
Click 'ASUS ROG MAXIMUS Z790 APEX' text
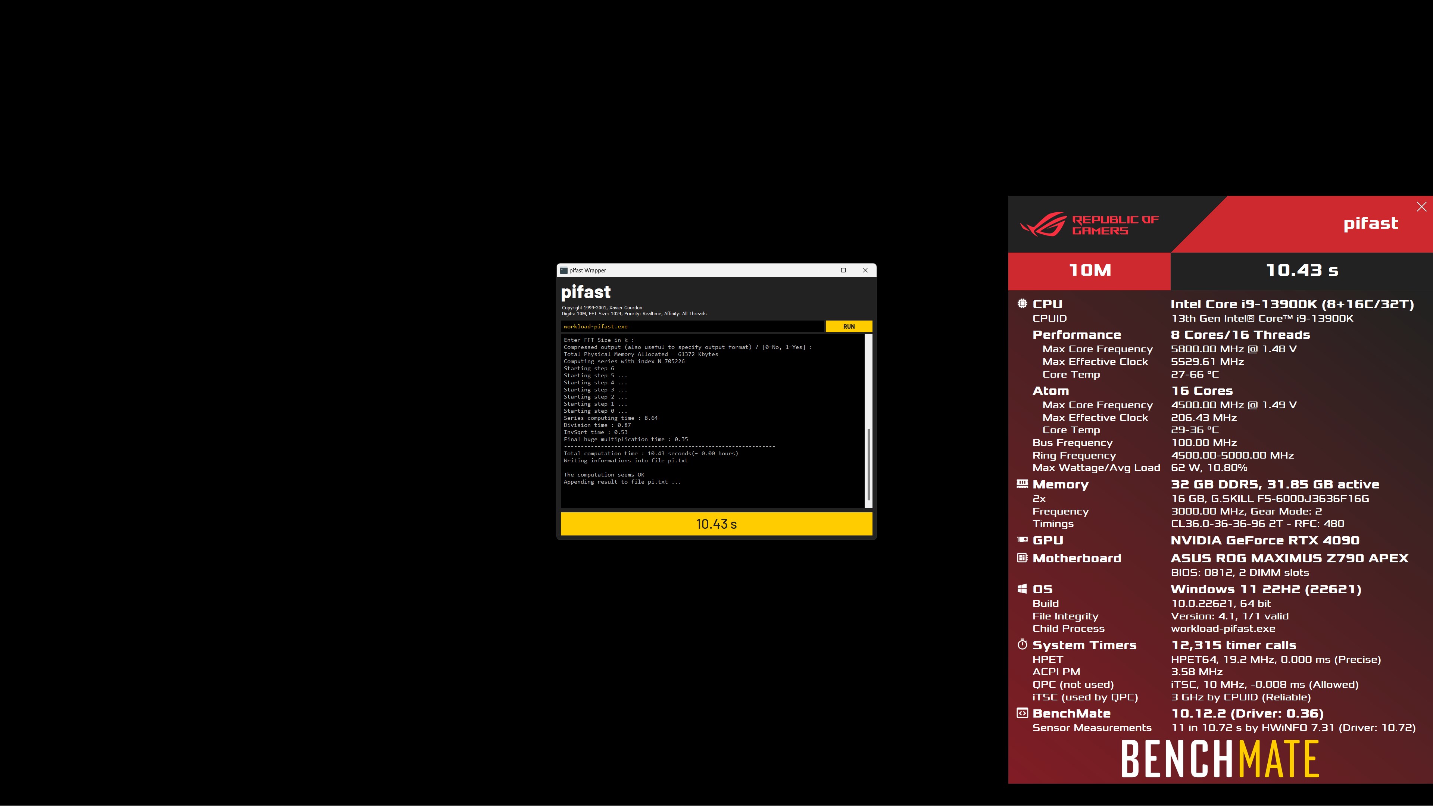[x=1289, y=558]
